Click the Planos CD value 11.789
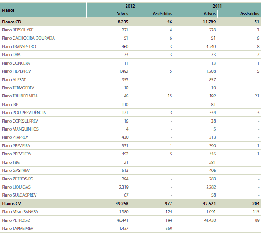This screenshot has width=261, height=233. 209,22
